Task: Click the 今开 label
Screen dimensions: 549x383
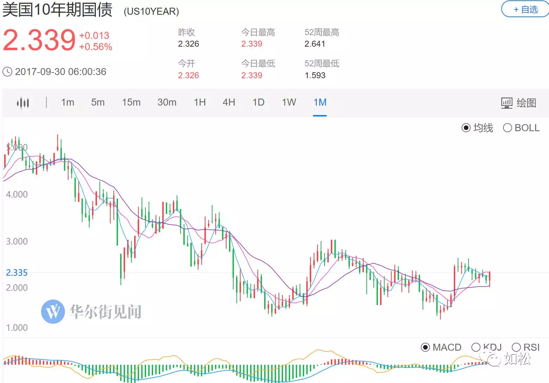Action: (x=186, y=63)
